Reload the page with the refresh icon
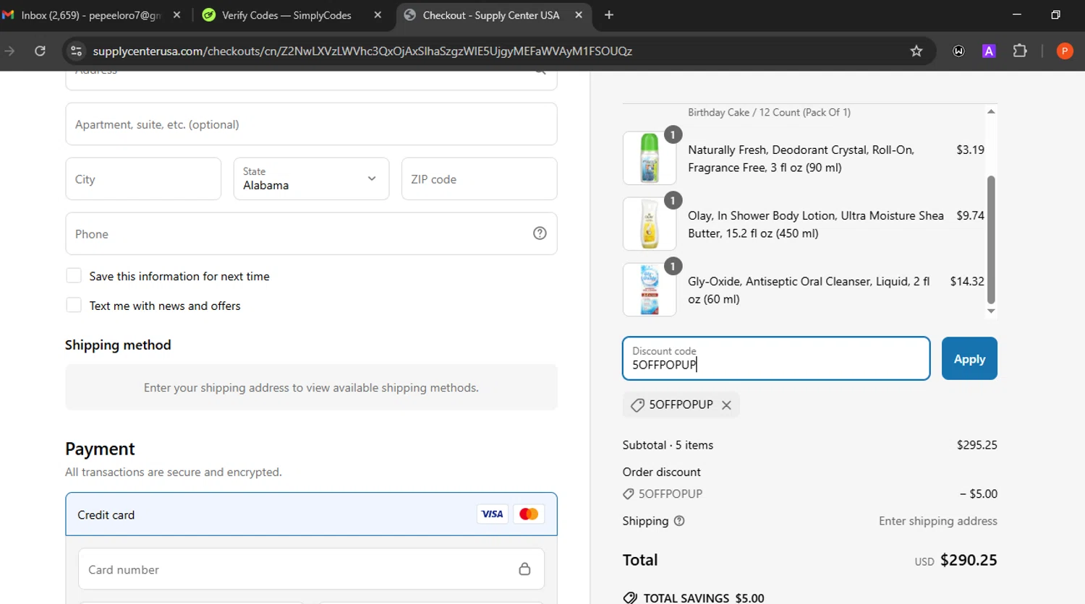The image size is (1085, 604). click(x=40, y=51)
